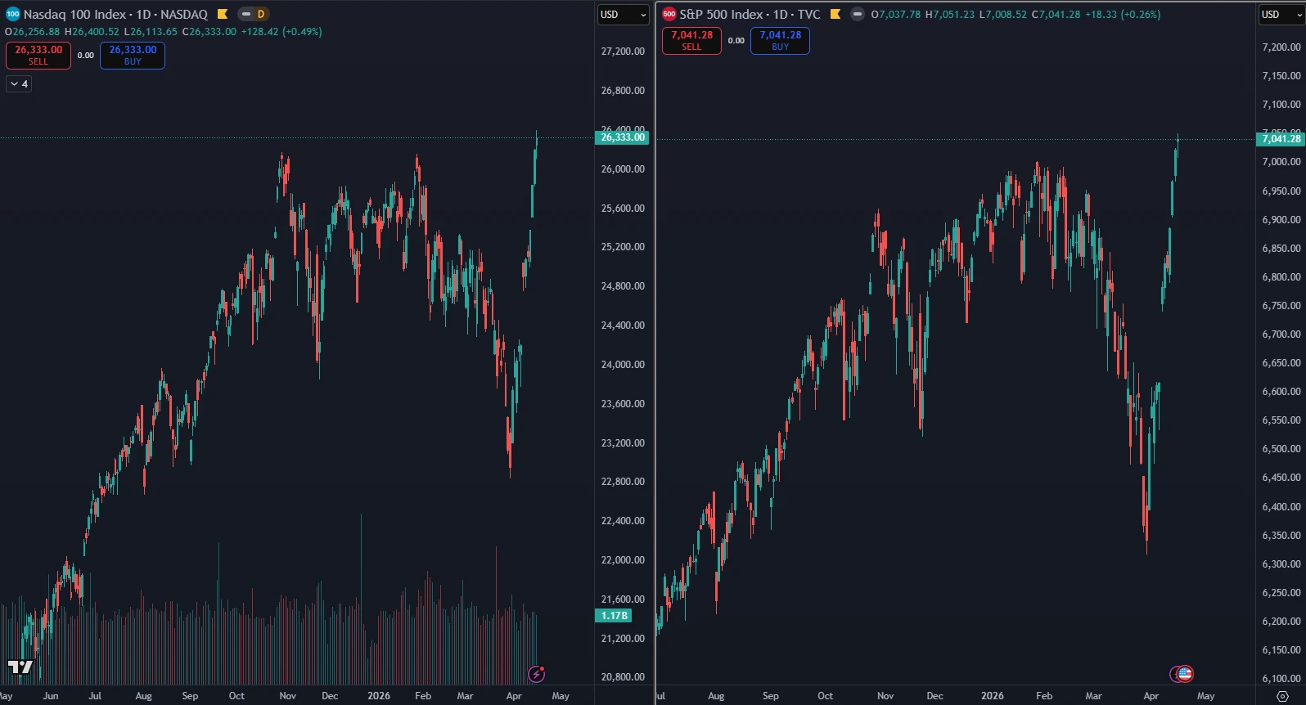The height and width of the screenshot is (705, 1306).
Task: Click the S&P 500 Index chart title
Action: click(x=749, y=14)
